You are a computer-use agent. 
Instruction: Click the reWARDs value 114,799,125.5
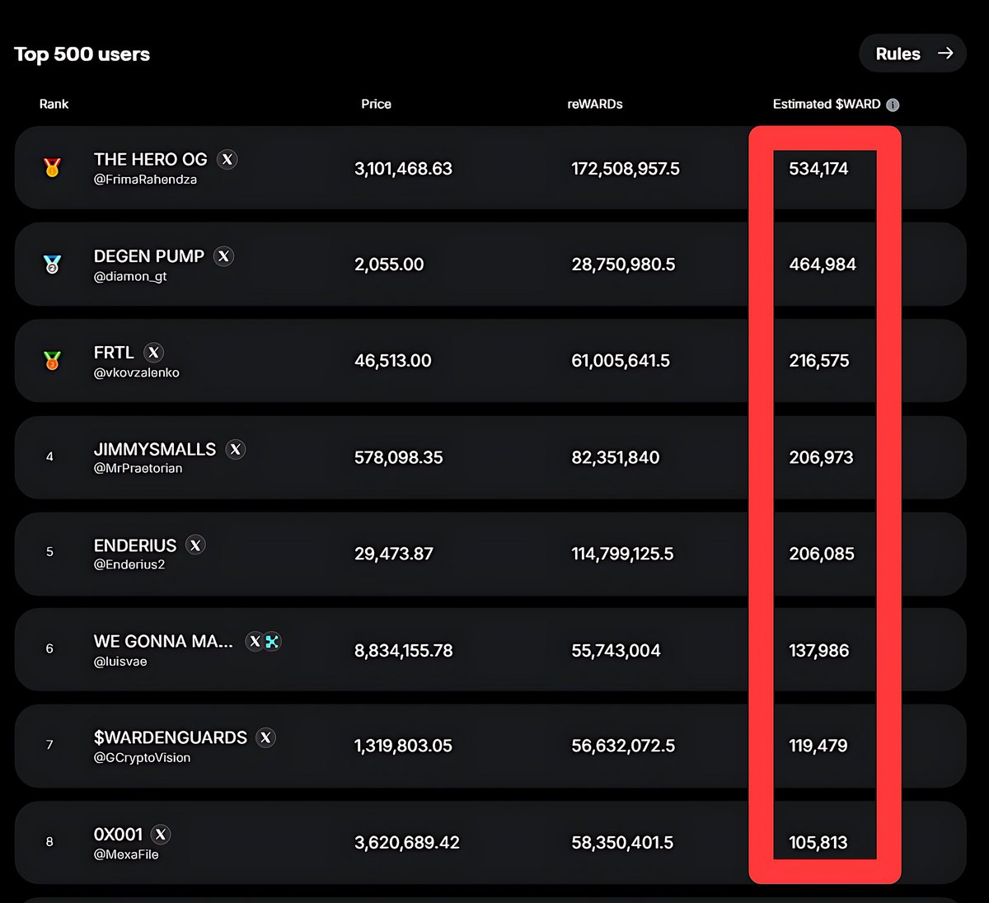coord(622,554)
